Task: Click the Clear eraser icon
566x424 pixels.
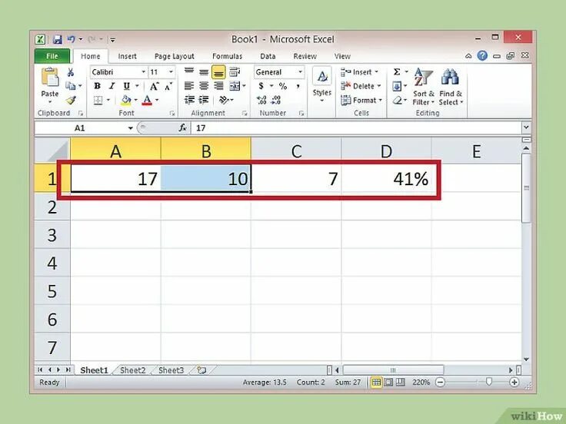Action: pyautogui.click(x=398, y=100)
